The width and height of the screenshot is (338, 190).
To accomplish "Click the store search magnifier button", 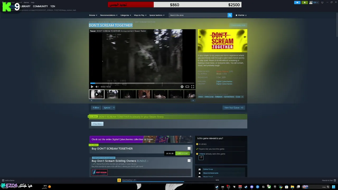I will coord(230,15).
